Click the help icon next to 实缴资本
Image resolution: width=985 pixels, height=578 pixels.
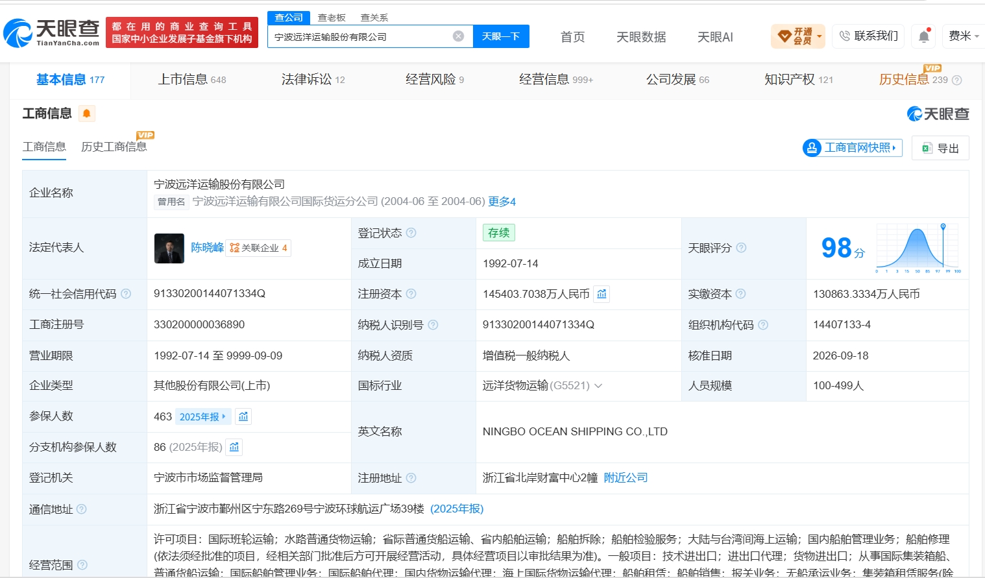740,294
